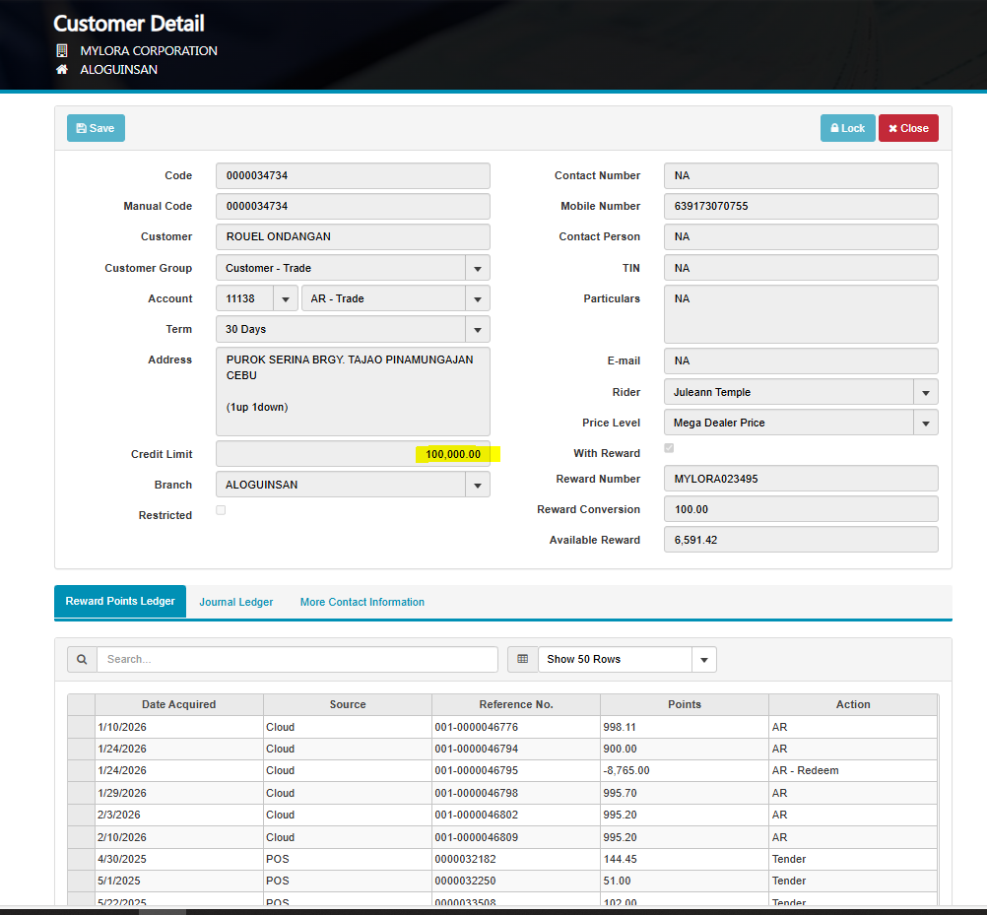
Task: Click the magnifier search icon
Action: pos(82,659)
